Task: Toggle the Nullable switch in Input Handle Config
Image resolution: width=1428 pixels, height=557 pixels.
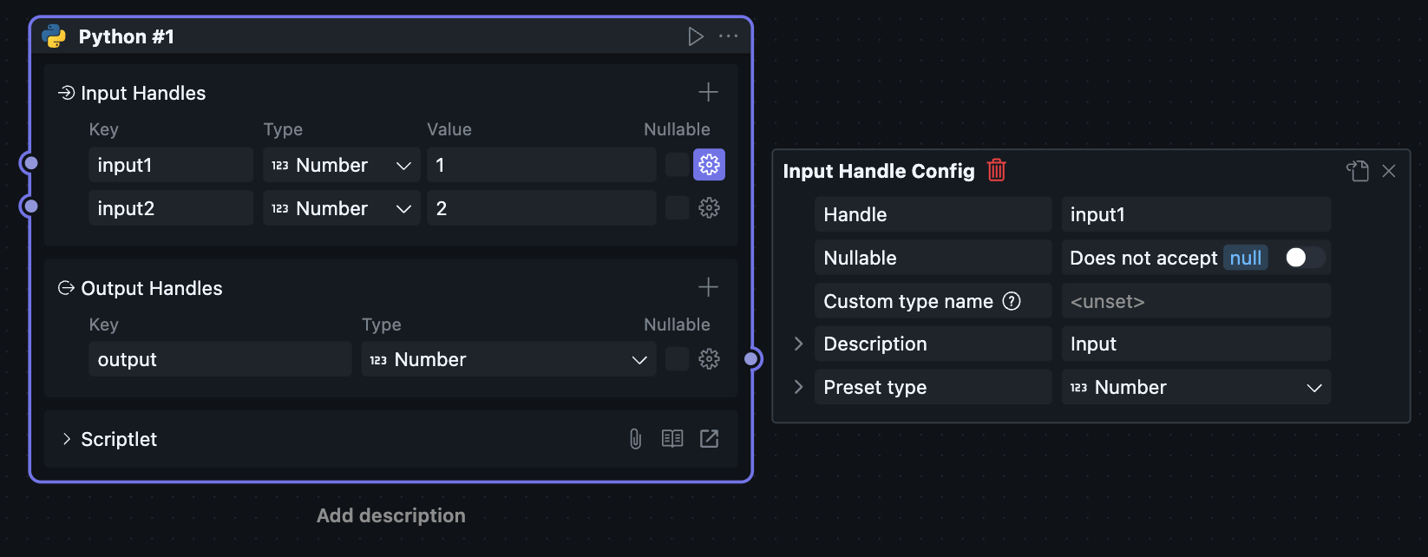Action: (1304, 258)
